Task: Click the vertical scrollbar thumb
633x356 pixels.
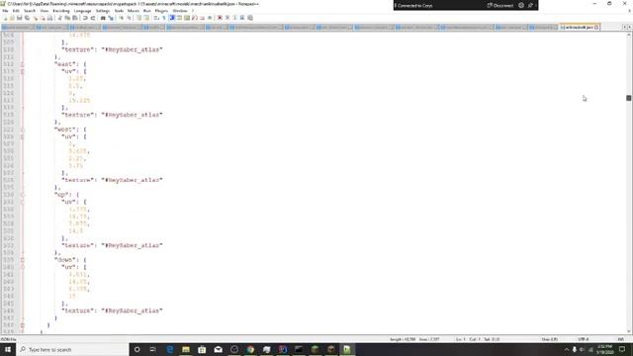Action: tap(629, 98)
